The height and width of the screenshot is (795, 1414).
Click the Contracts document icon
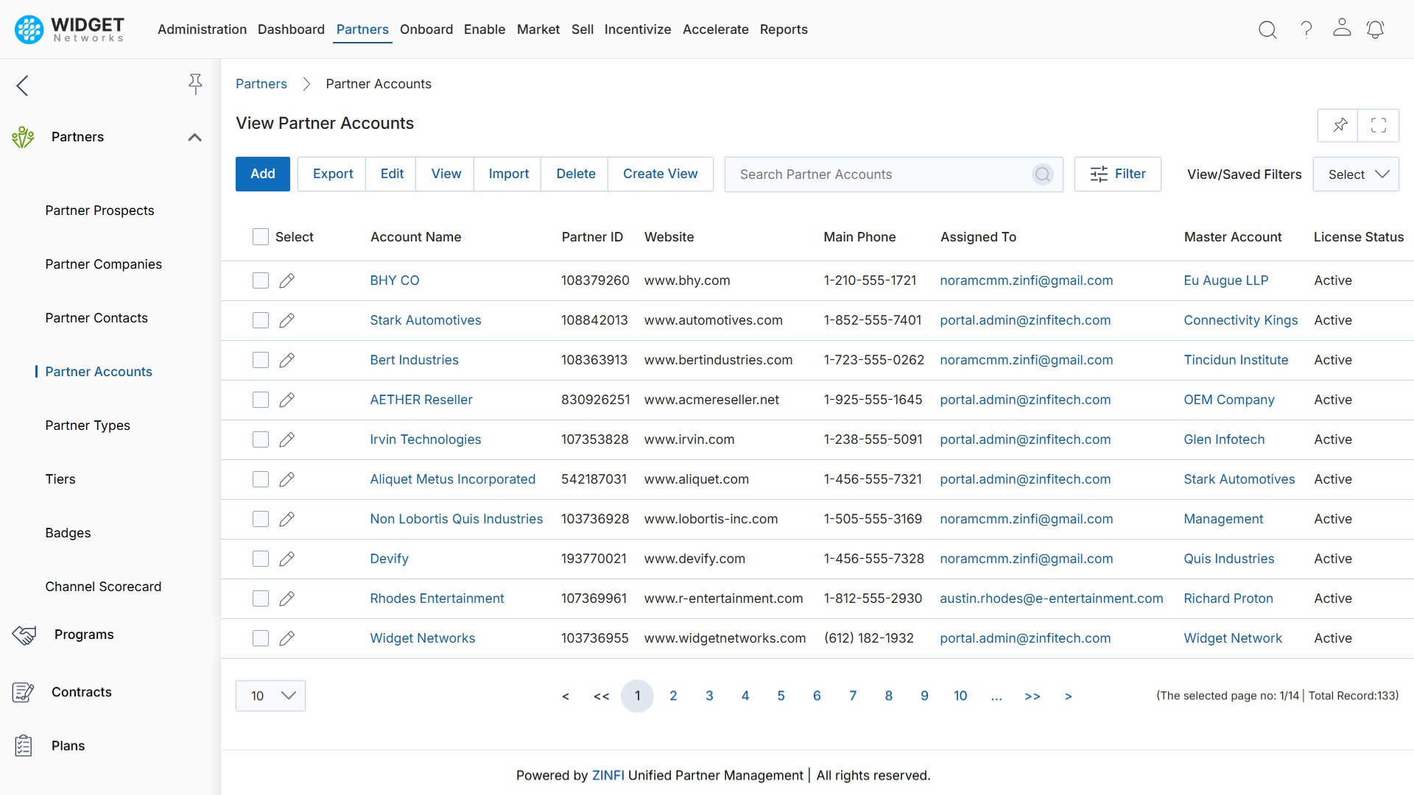click(23, 692)
